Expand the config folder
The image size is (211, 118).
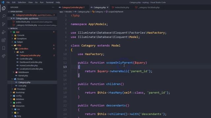11,96
